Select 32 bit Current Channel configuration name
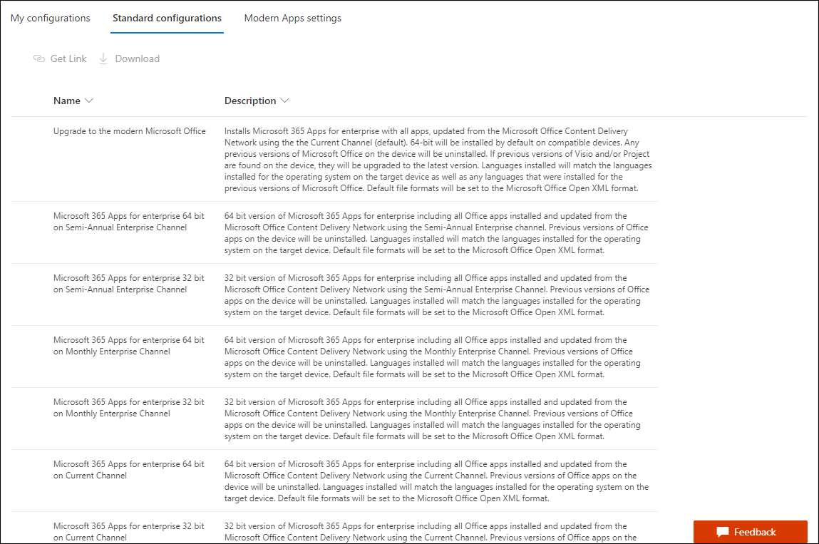 point(128,532)
